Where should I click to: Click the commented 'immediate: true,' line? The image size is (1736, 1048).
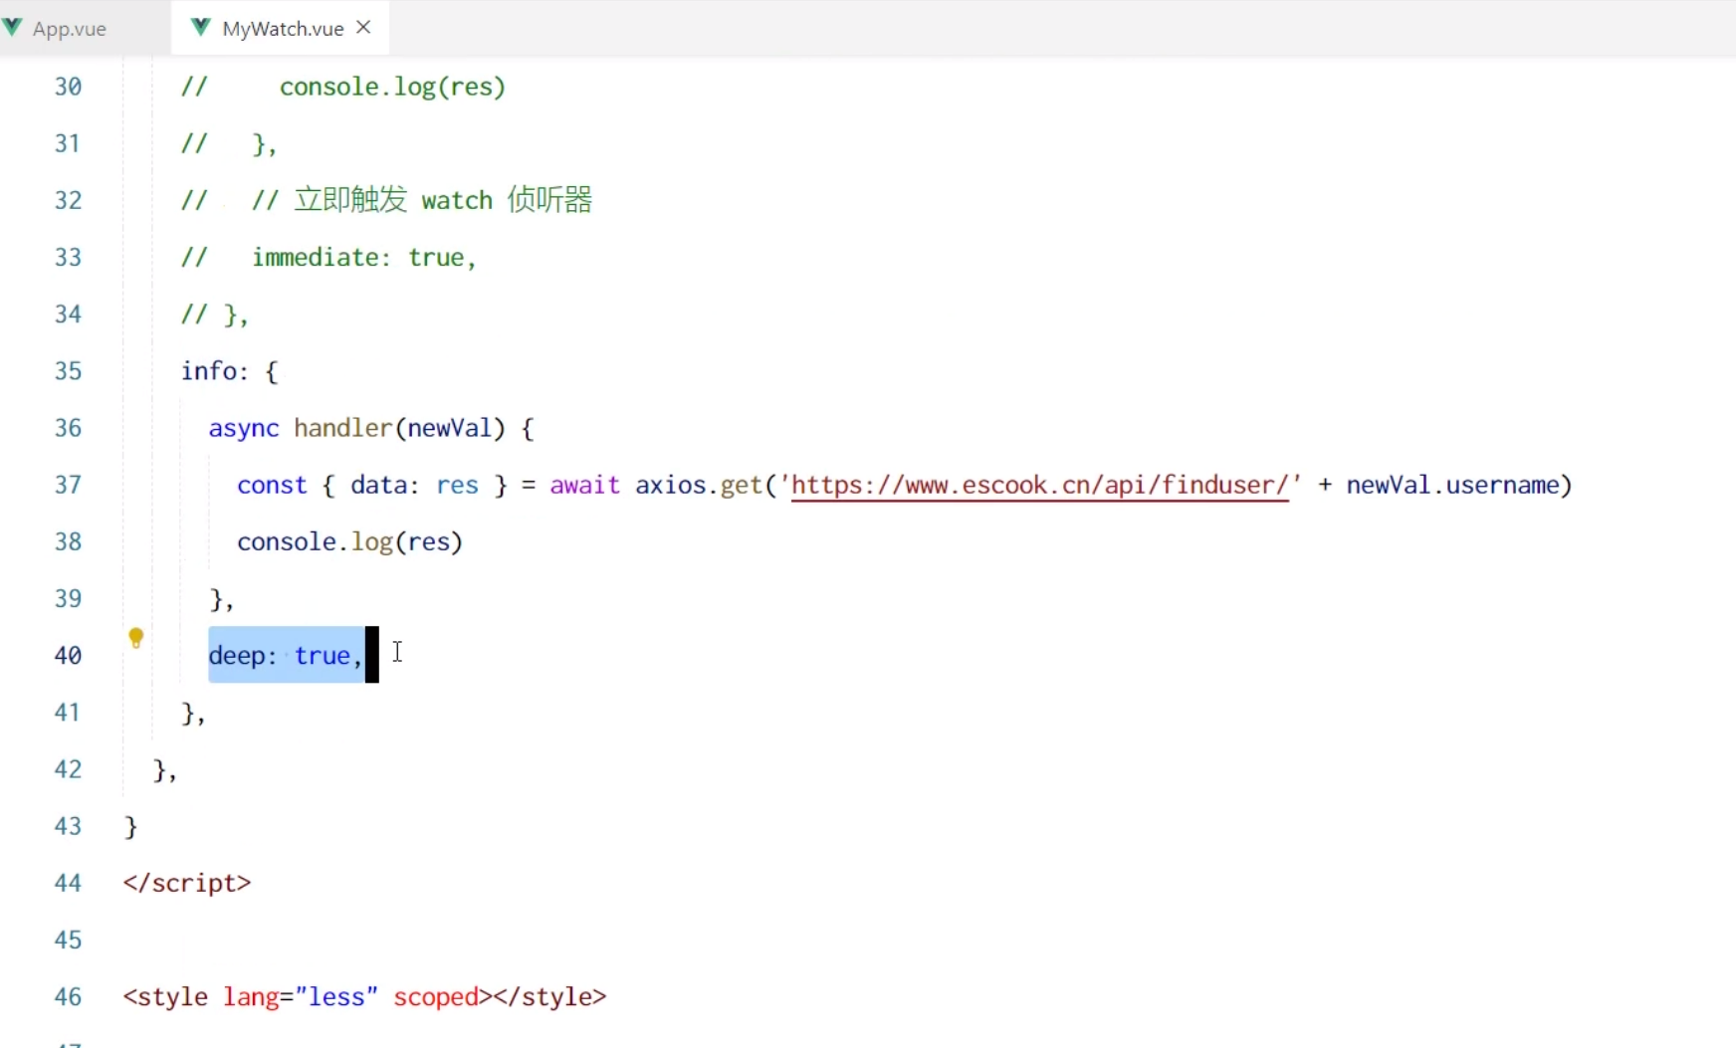click(x=329, y=258)
